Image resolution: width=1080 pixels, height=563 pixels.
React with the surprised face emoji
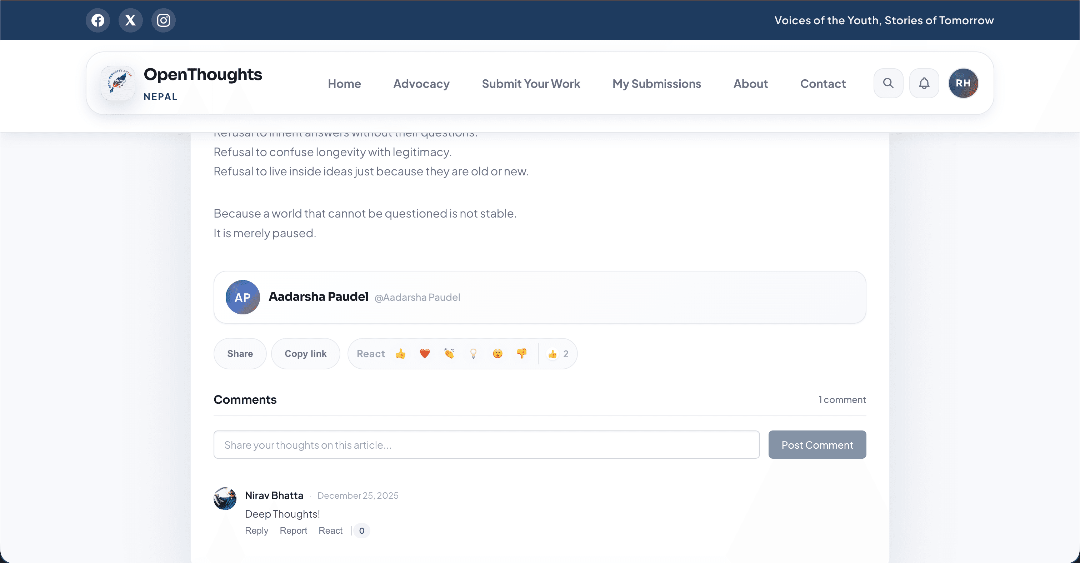pos(497,353)
